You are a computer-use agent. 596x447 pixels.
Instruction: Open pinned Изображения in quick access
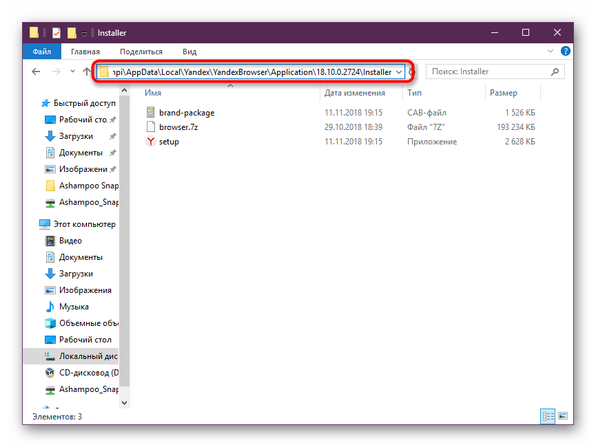tap(83, 169)
